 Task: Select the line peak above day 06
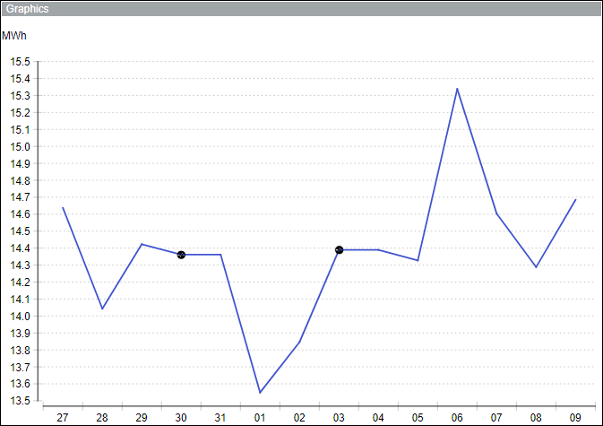pos(457,88)
